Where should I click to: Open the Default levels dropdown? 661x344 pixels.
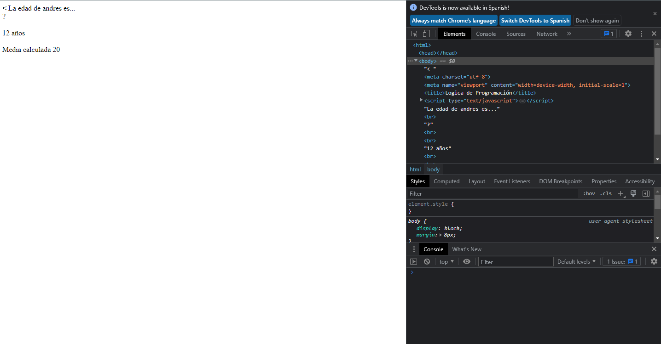[x=576, y=261]
